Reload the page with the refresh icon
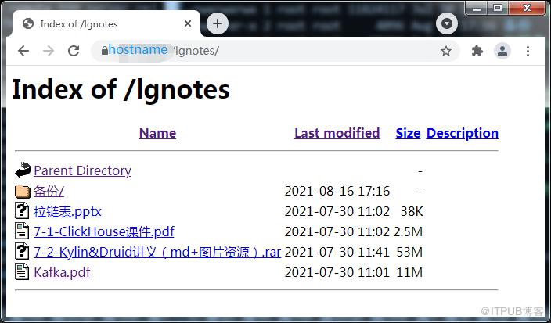551x323 pixels. (x=74, y=52)
